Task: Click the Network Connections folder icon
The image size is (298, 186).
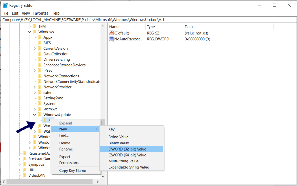Action: pos(40,76)
